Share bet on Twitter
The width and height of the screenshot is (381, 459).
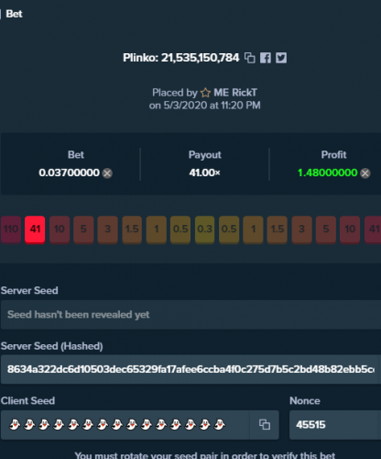click(281, 58)
